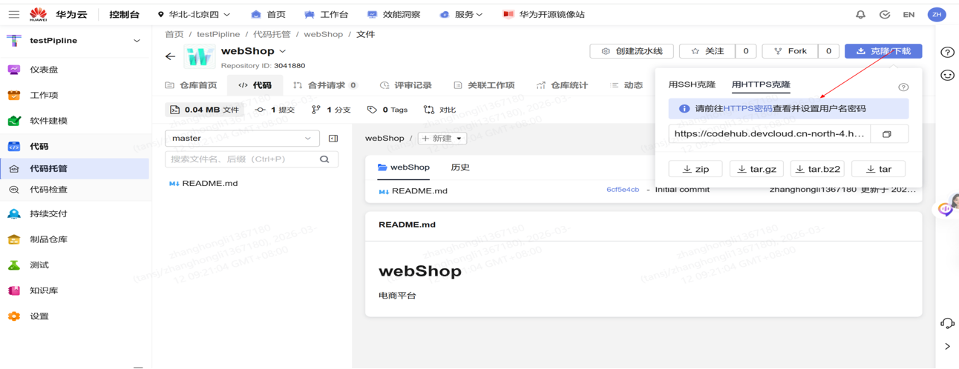Click the search magnifier icon
Screen dimensions: 959x369
pos(324,159)
